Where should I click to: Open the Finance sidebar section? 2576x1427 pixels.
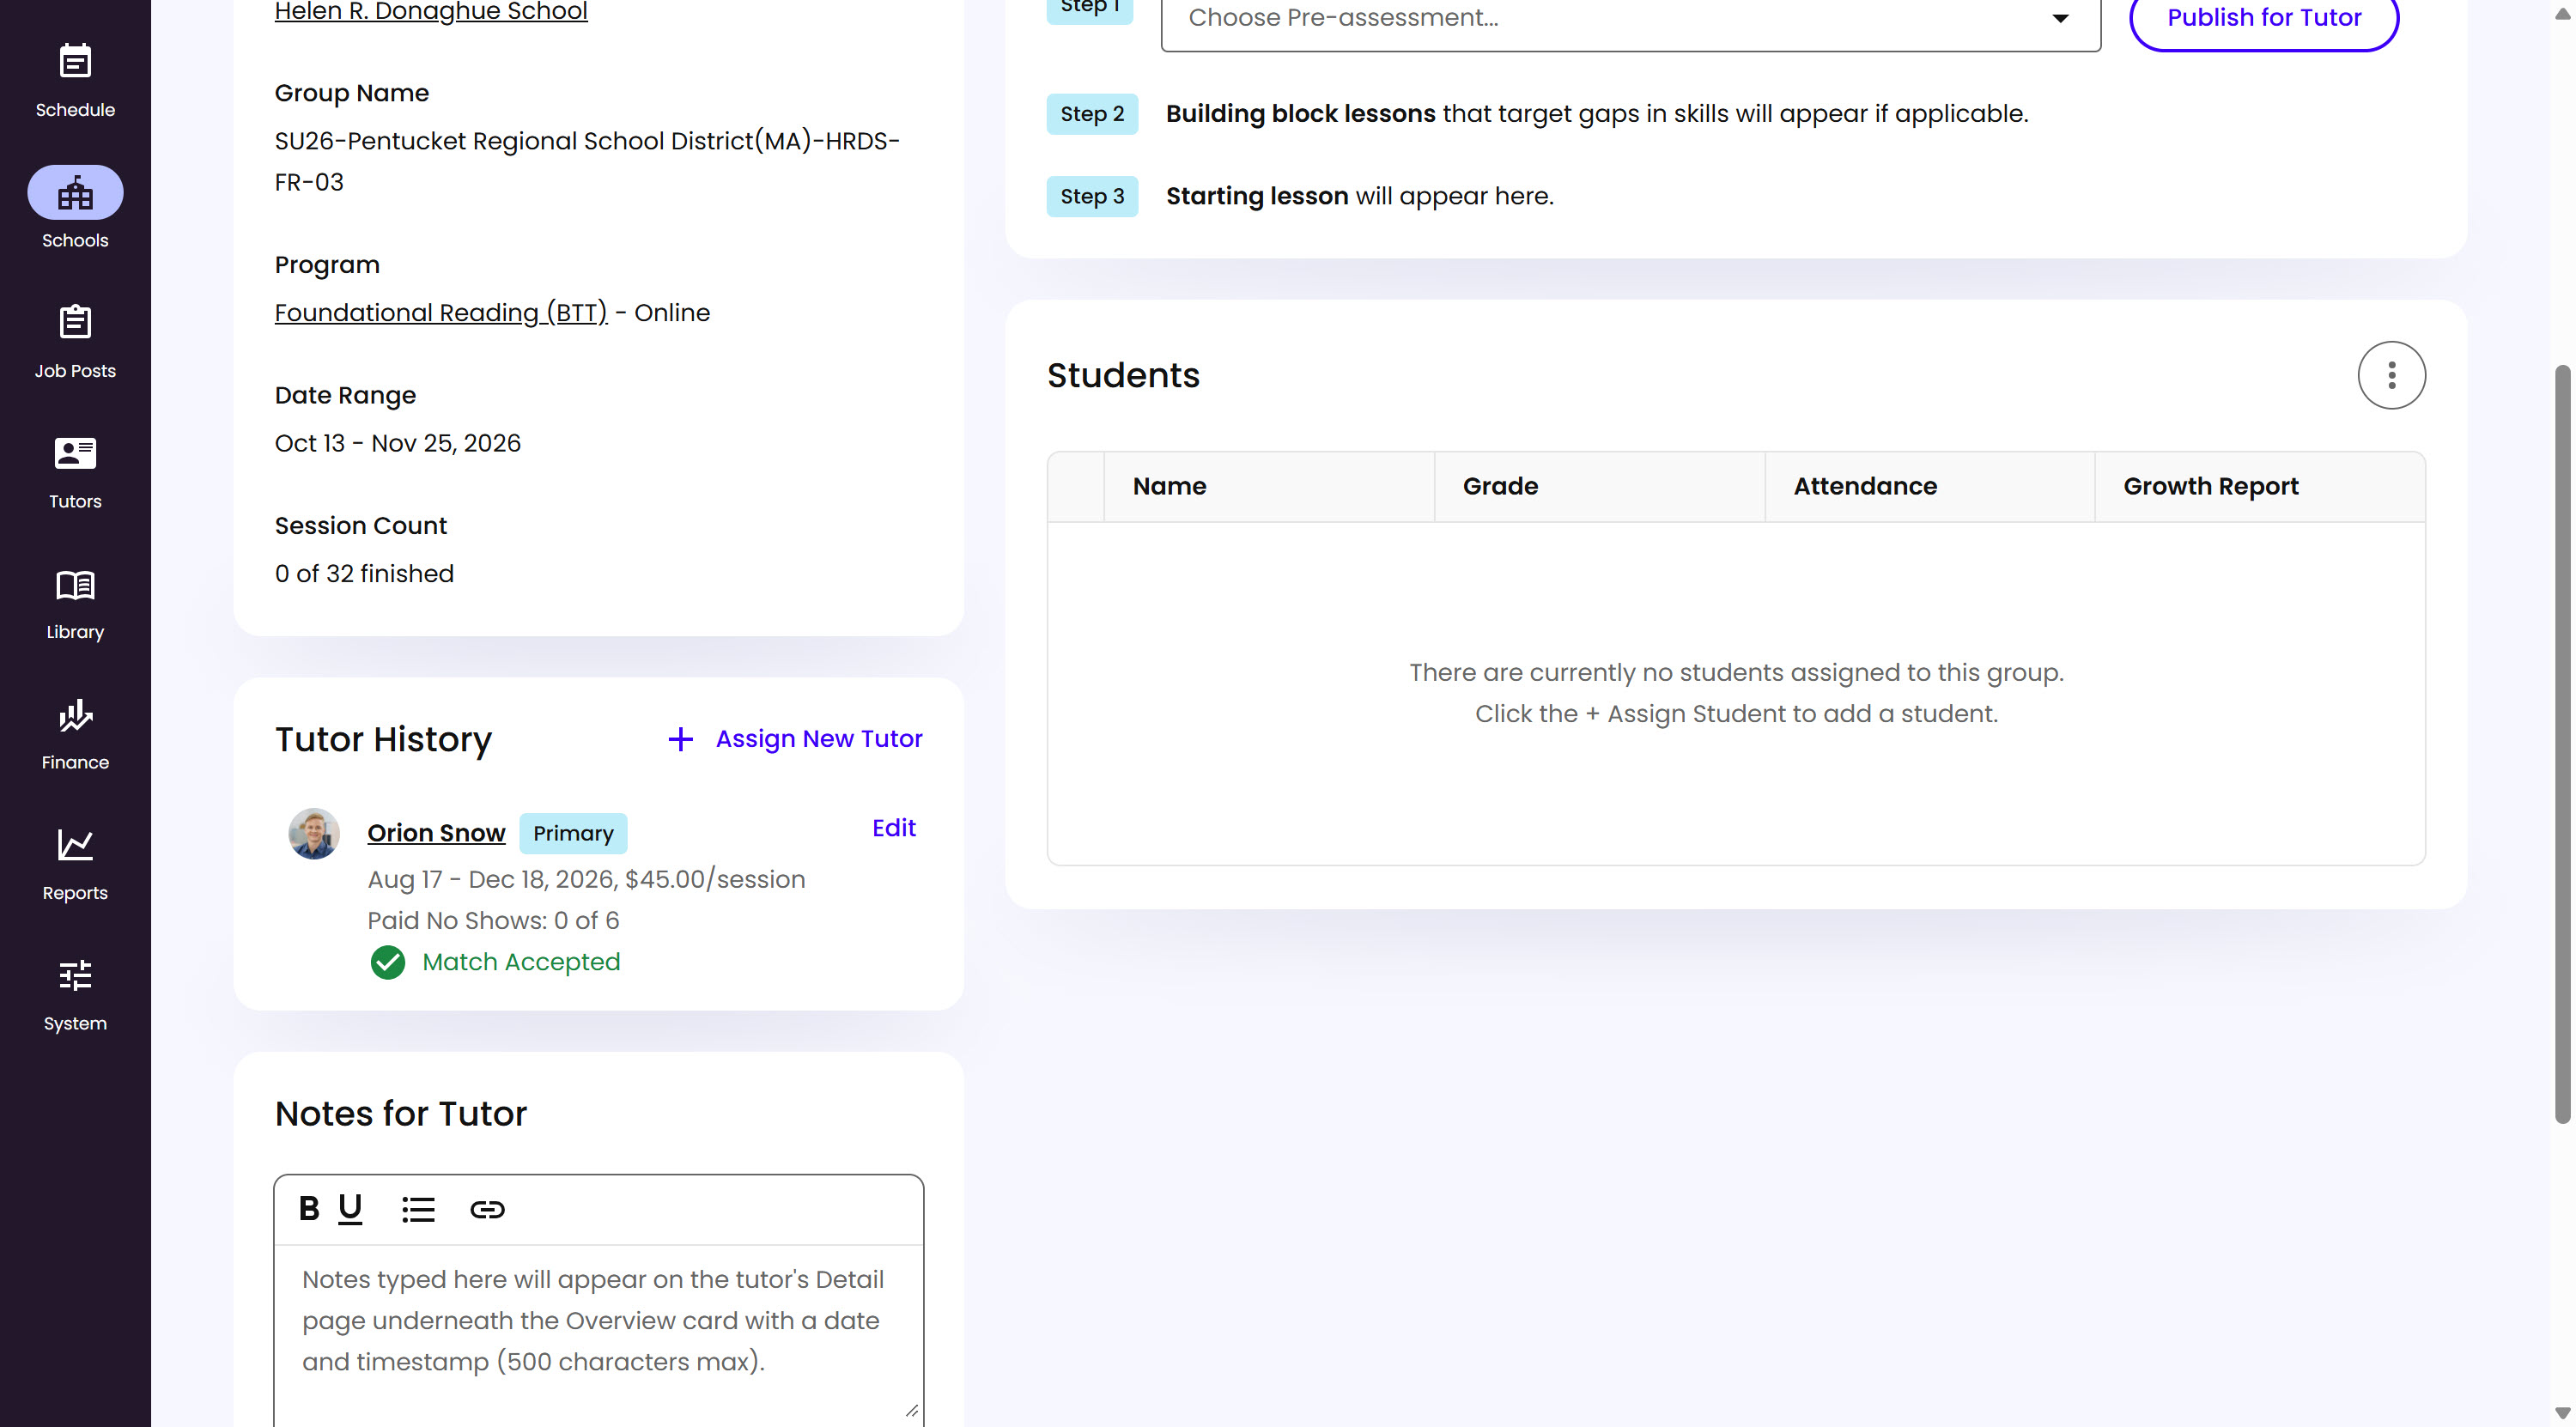pos(75,733)
